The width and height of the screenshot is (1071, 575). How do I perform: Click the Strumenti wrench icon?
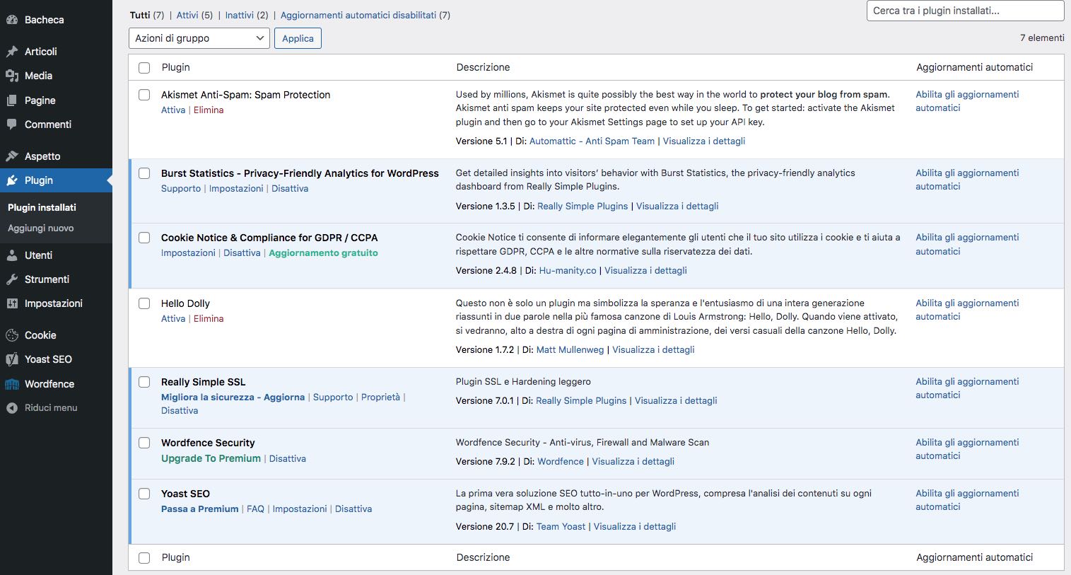tap(12, 279)
